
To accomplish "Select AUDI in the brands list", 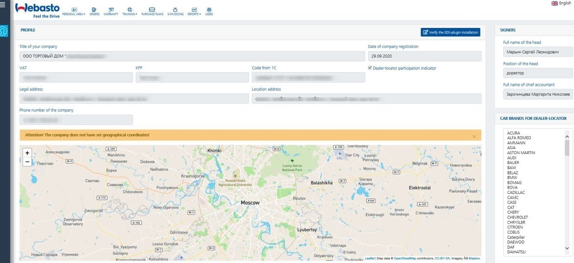I will 512,158.
